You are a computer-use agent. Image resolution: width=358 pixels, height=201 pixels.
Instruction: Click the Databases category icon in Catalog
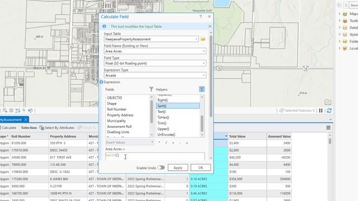345,27
